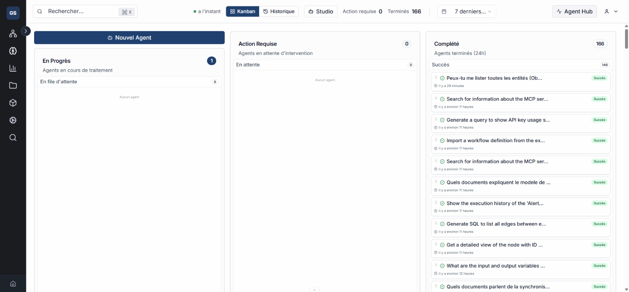Click the Nouvel Agent button
629x292 pixels.
pyautogui.click(x=129, y=38)
